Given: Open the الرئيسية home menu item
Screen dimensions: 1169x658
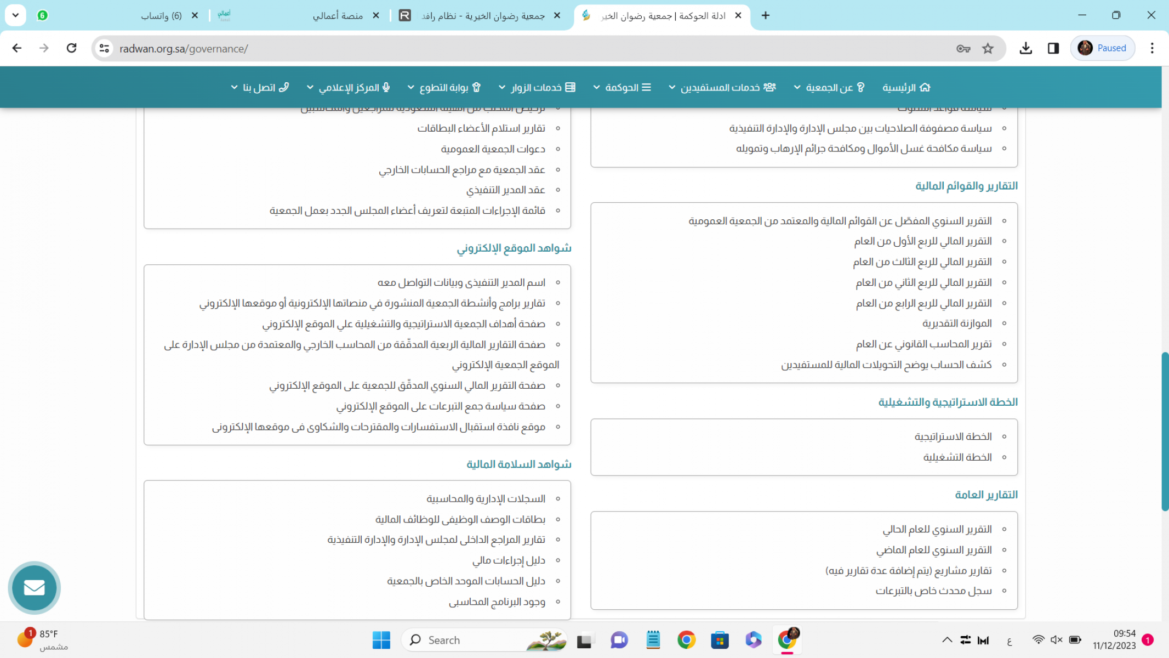Looking at the screenshot, I should pos(906,87).
